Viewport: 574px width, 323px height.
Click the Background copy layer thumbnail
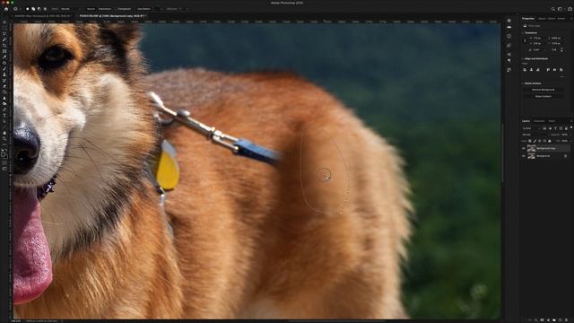[531, 148]
